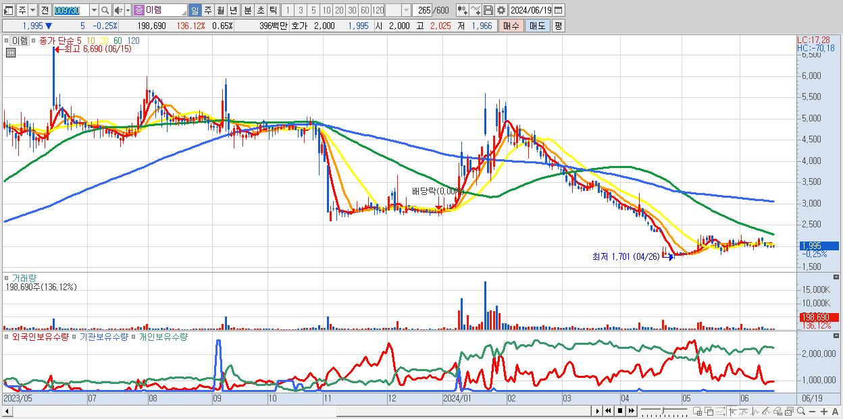
Task: Click the playback speed slider
Action: point(664,411)
